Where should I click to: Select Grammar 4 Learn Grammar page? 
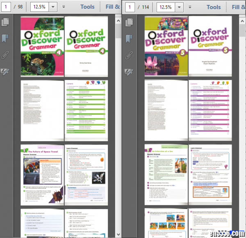point(86,175)
